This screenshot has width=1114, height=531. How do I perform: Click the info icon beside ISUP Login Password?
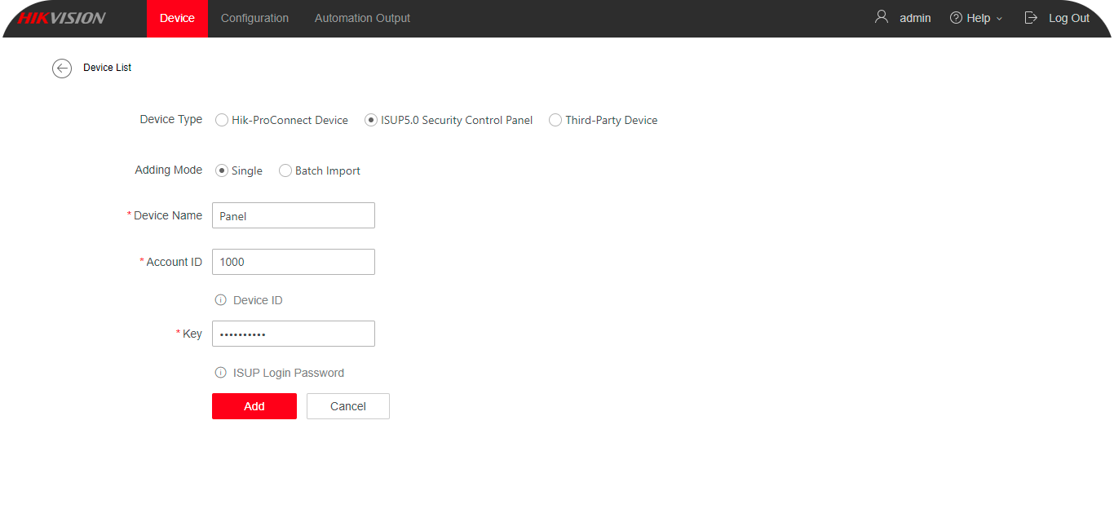point(220,373)
